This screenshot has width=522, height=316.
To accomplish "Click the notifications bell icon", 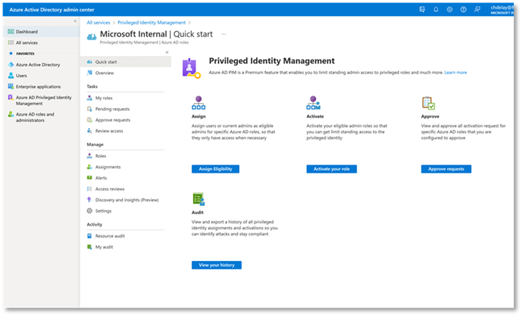I will coord(436,9).
